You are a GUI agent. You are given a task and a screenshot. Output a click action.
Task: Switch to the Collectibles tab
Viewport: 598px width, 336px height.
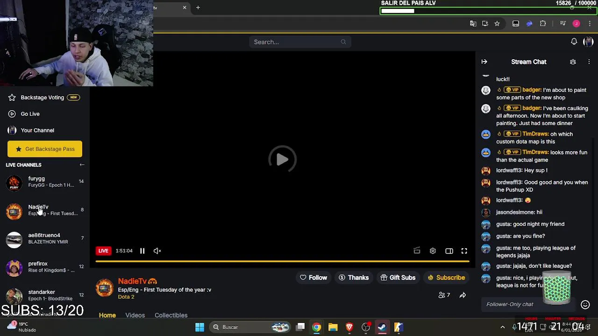click(x=171, y=315)
